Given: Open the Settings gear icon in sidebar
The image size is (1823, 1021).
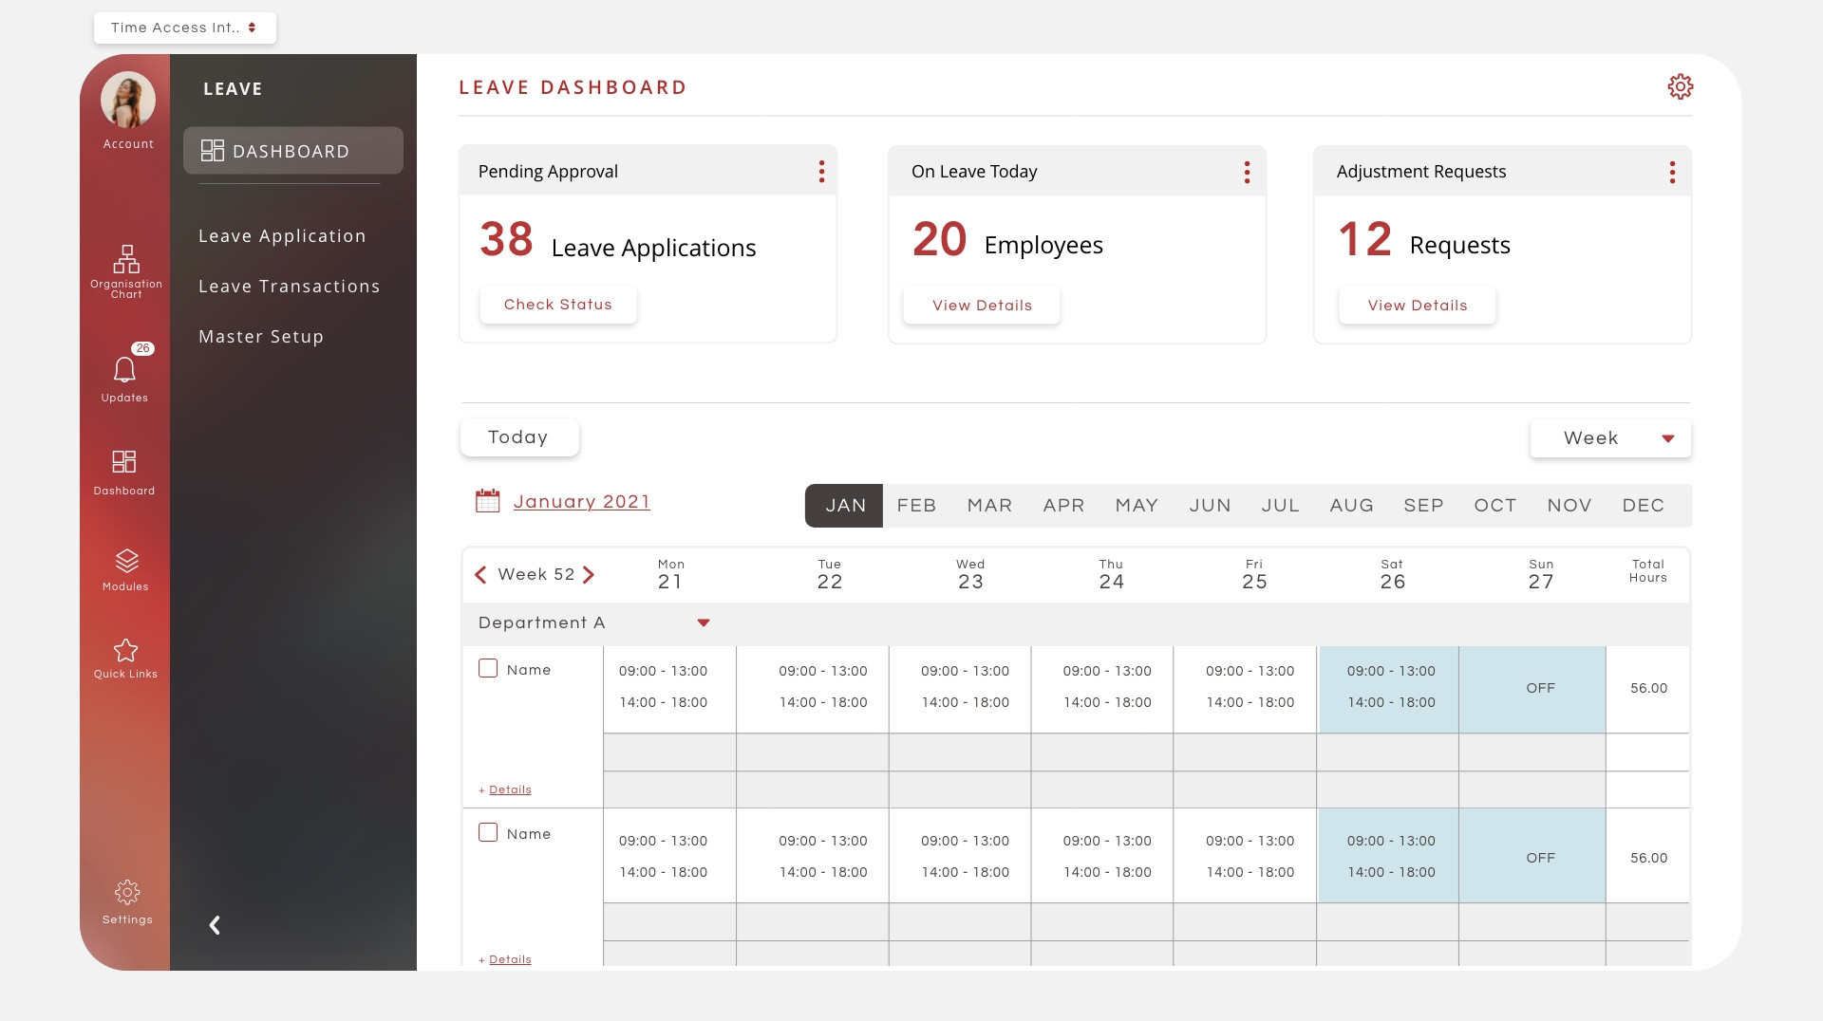Looking at the screenshot, I should tap(126, 892).
